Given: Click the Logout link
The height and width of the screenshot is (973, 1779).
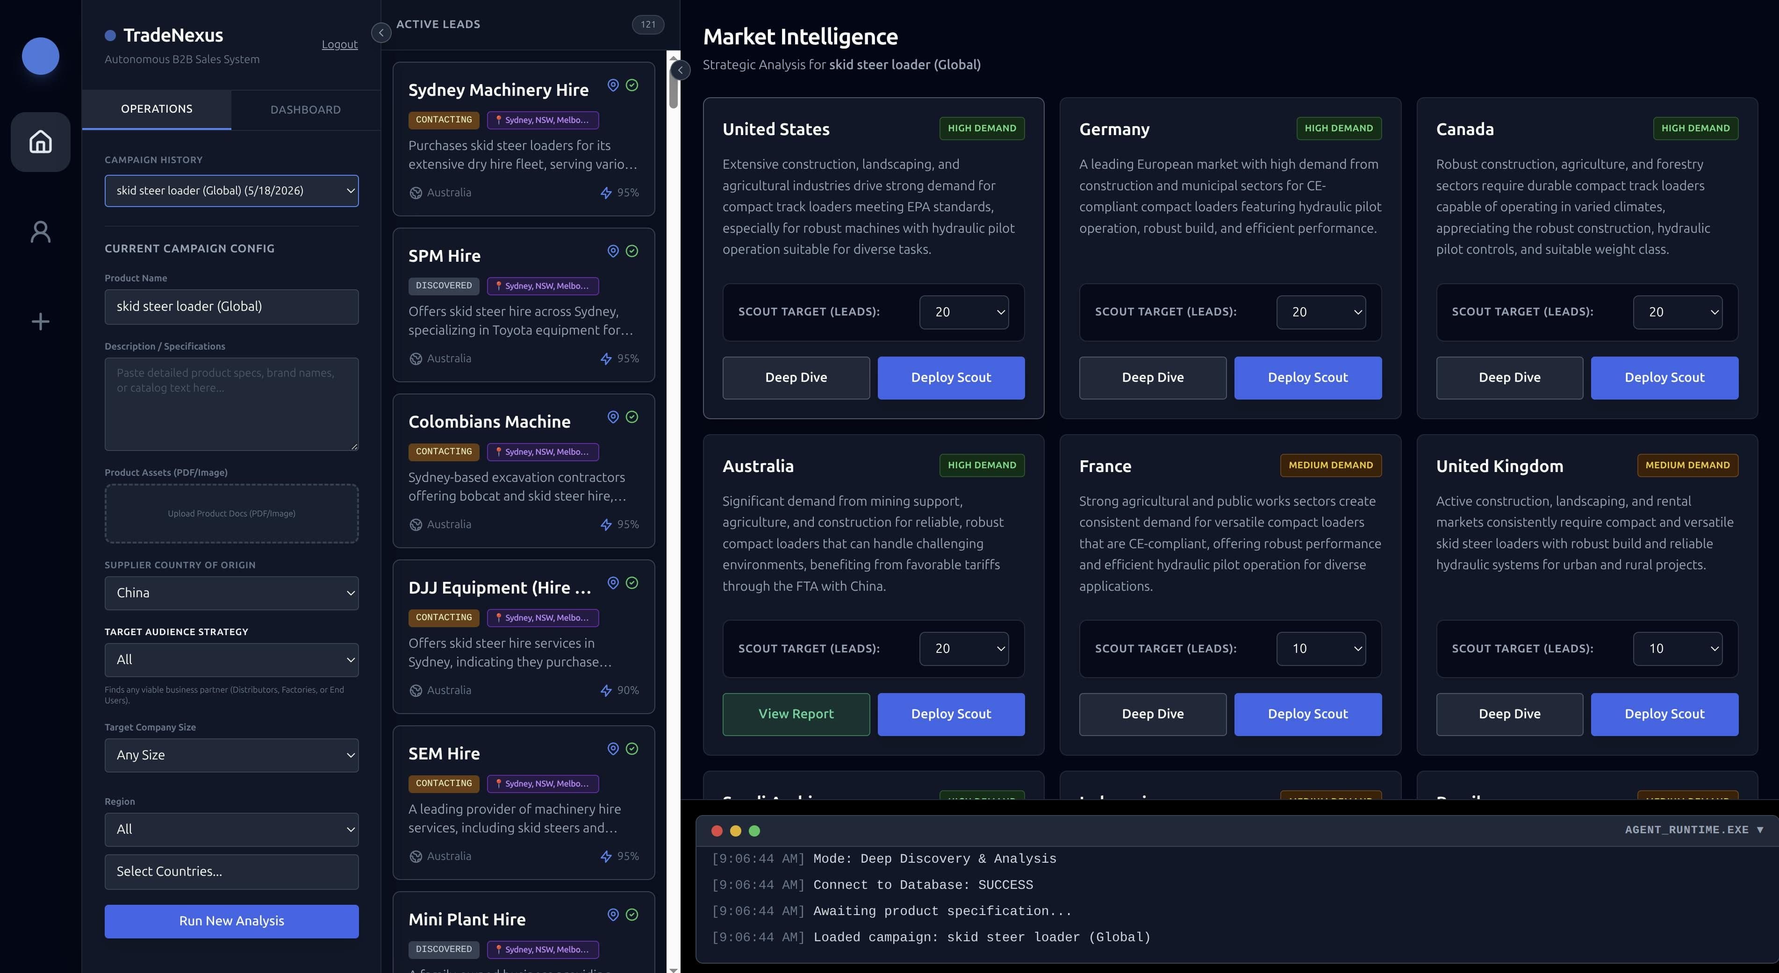Looking at the screenshot, I should point(339,44).
